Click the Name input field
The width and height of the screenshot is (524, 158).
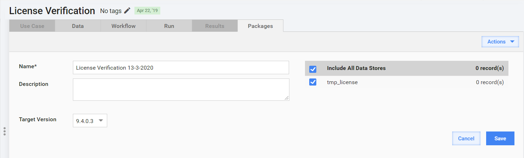pyautogui.click(x=181, y=68)
